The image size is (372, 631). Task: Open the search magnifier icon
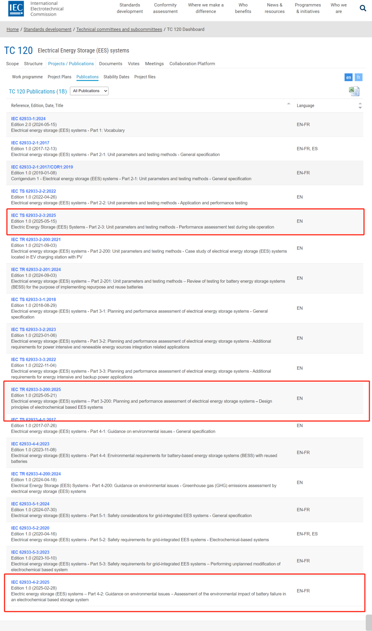point(363,8)
